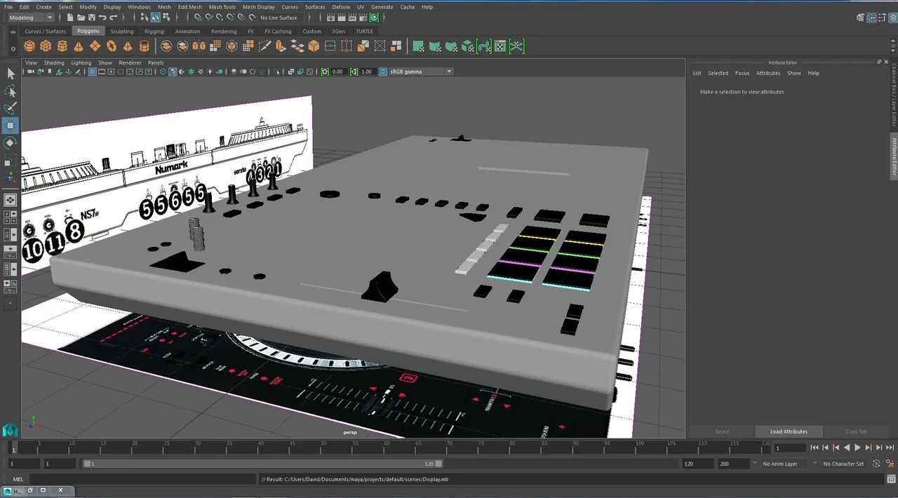Click the Extrude shelf icon
Screen dimensions: 898x498
tap(281, 46)
